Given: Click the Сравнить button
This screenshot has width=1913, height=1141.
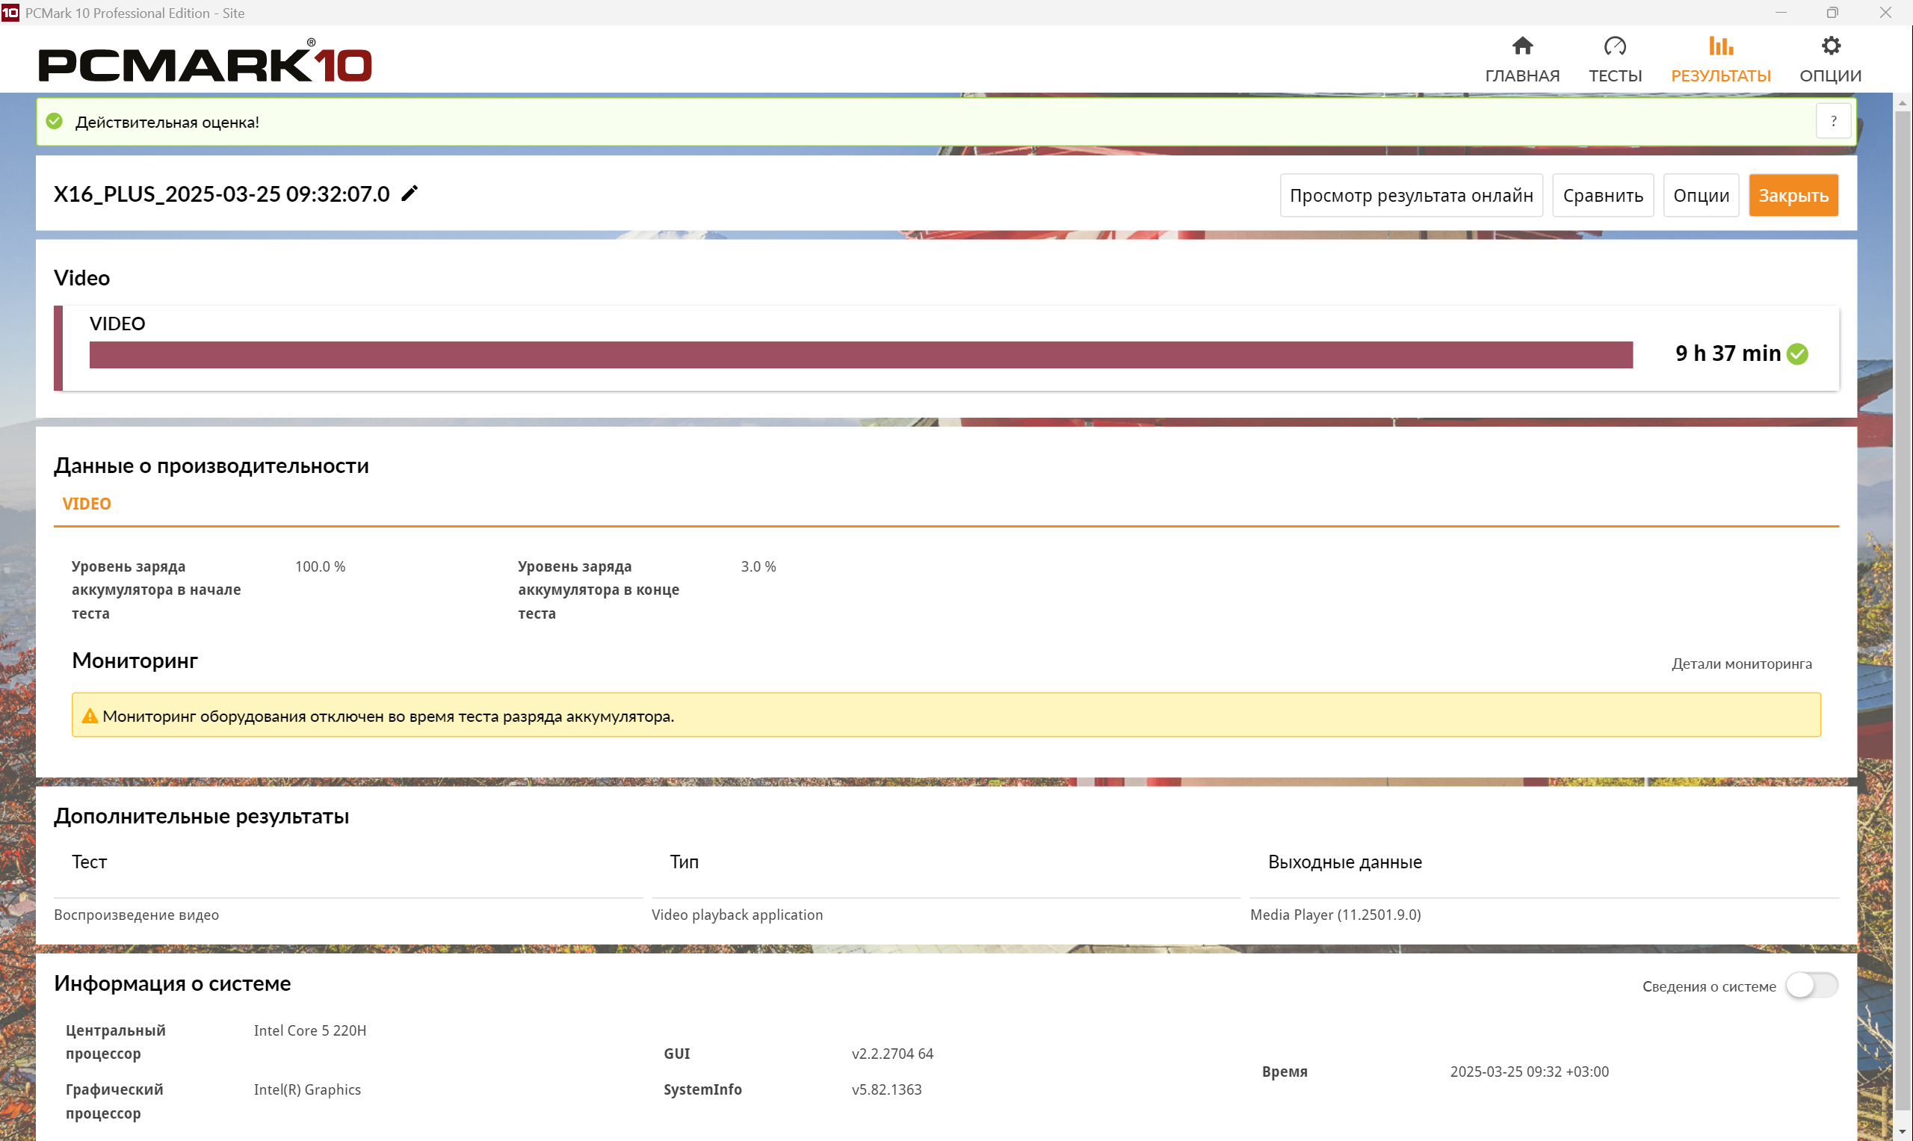Looking at the screenshot, I should [x=1602, y=195].
